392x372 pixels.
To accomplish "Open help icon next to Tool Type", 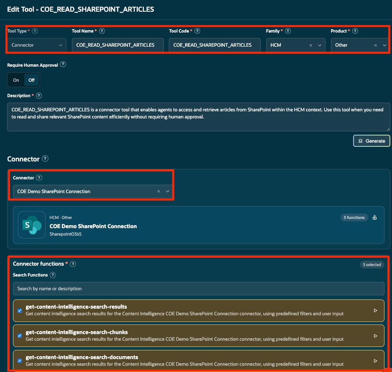I will click(x=35, y=31).
